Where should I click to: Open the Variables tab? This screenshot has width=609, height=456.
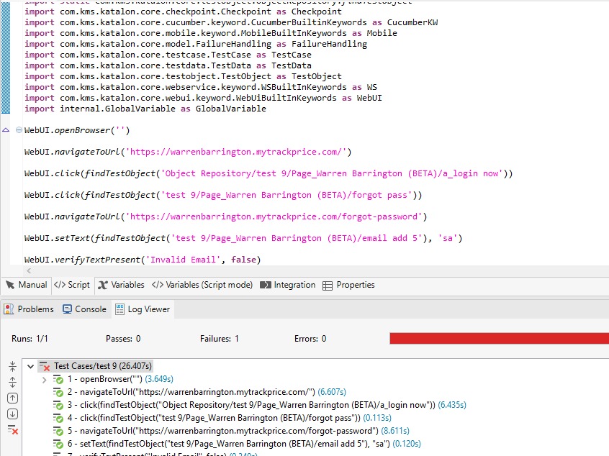(x=121, y=285)
